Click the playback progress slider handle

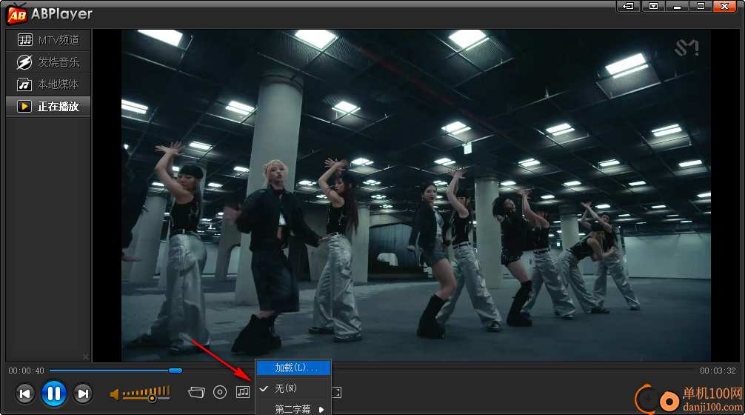point(176,371)
